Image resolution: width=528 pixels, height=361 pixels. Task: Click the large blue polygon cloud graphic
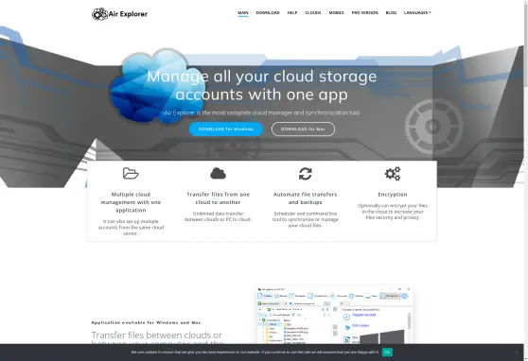click(149, 86)
